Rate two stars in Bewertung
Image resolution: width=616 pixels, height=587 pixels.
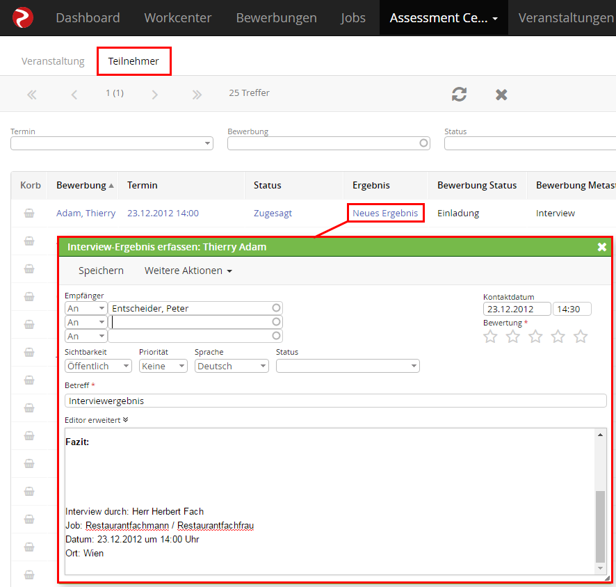pos(512,337)
